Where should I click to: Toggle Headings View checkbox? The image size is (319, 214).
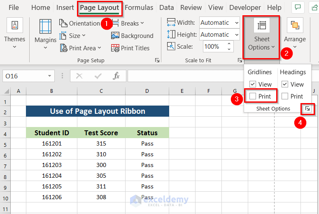click(285, 84)
